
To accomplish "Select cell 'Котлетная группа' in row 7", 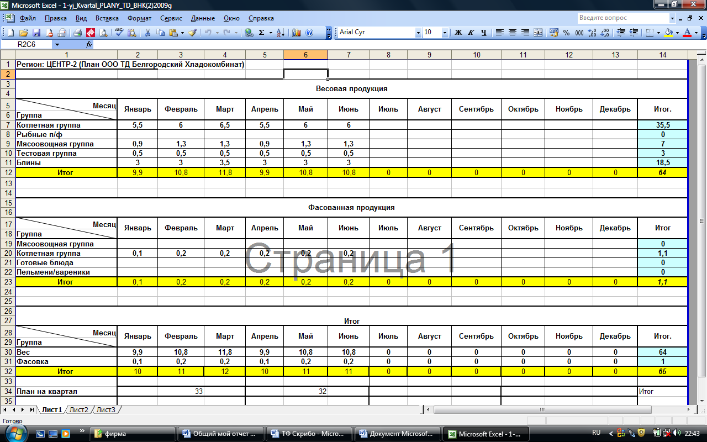I will (x=66, y=125).
